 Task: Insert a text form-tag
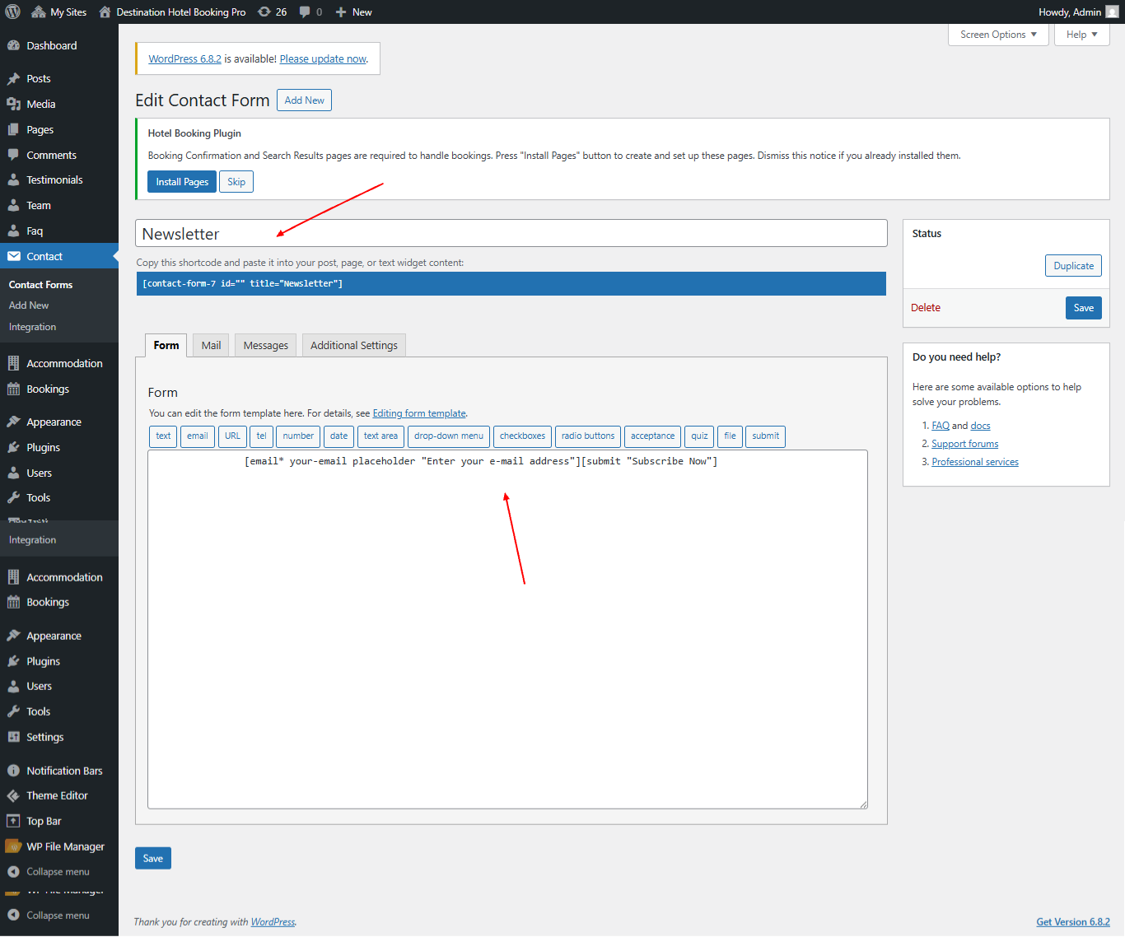163,436
